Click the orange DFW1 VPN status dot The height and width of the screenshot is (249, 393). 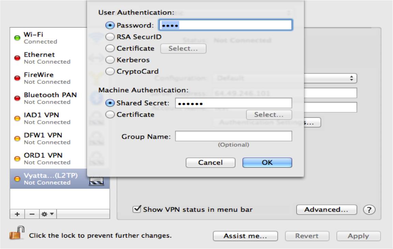(x=17, y=139)
